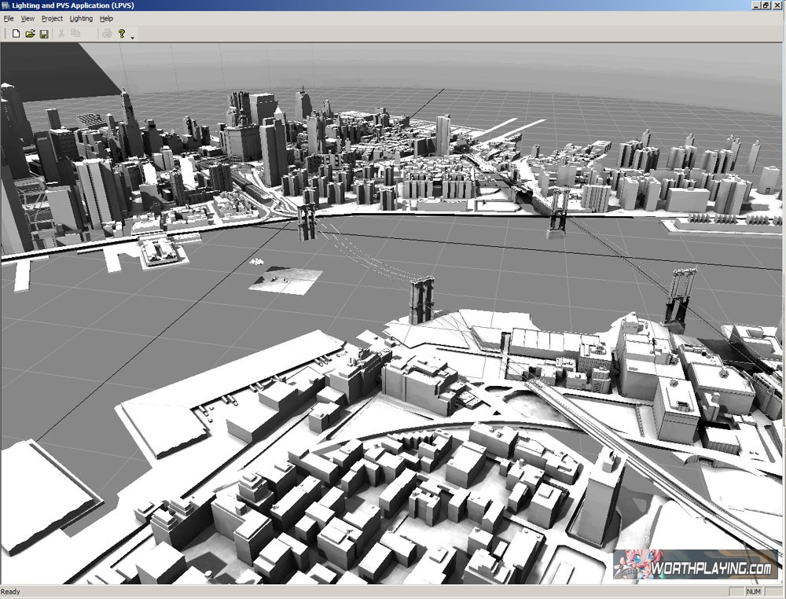Screen dimensions: 786x599
Task: Click the toolbar gripper handle beside New icon
Action: pos(6,34)
